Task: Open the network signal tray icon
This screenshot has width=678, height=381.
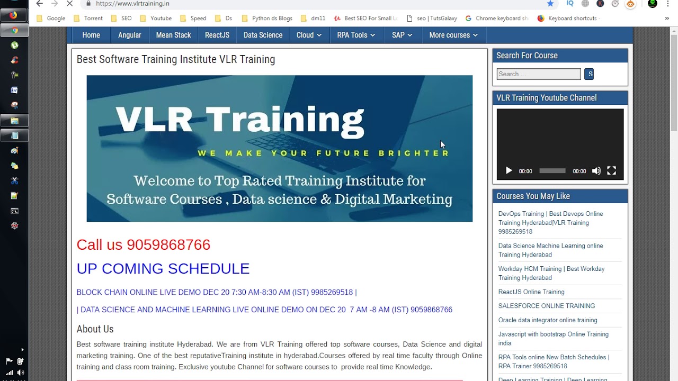Action: (x=8, y=373)
